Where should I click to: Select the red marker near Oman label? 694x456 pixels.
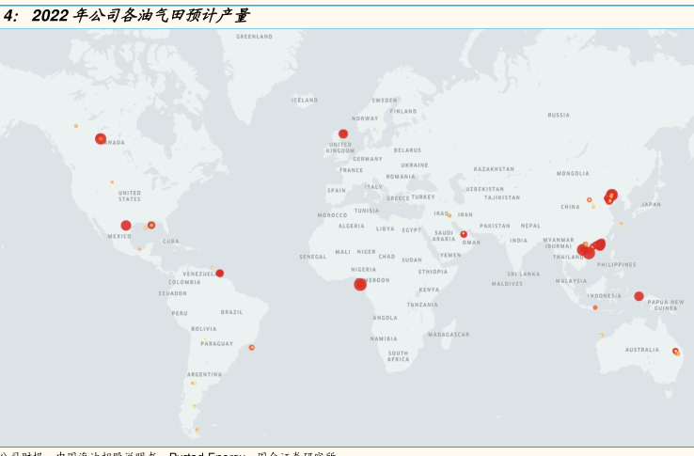tap(464, 234)
